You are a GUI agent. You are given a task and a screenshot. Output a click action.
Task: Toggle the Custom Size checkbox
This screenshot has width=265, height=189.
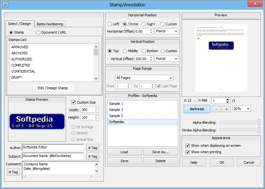pos(73,102)
